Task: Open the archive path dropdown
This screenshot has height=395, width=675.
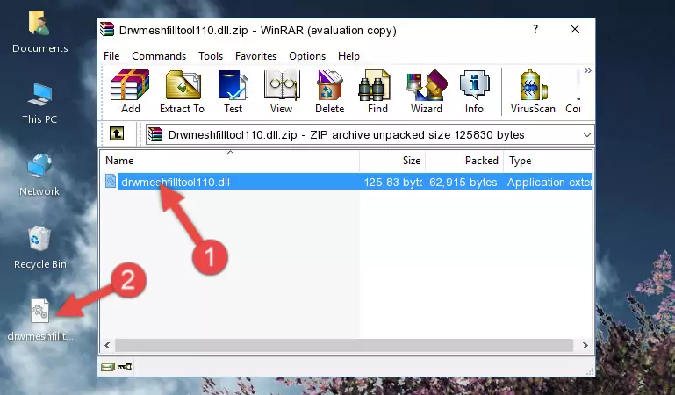Action: pos(586,135)
